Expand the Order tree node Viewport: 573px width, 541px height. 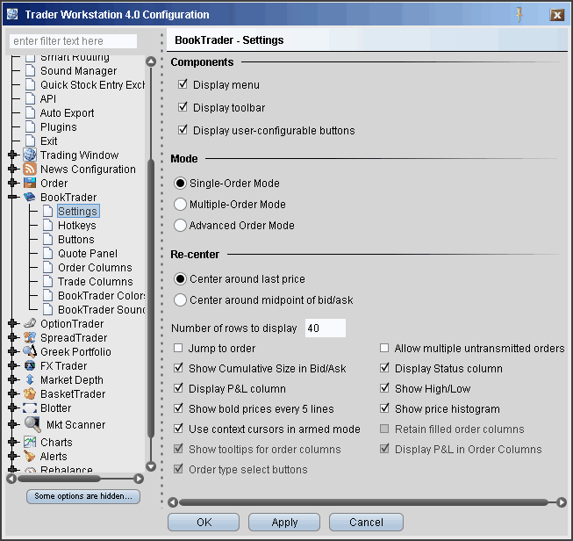13,183
